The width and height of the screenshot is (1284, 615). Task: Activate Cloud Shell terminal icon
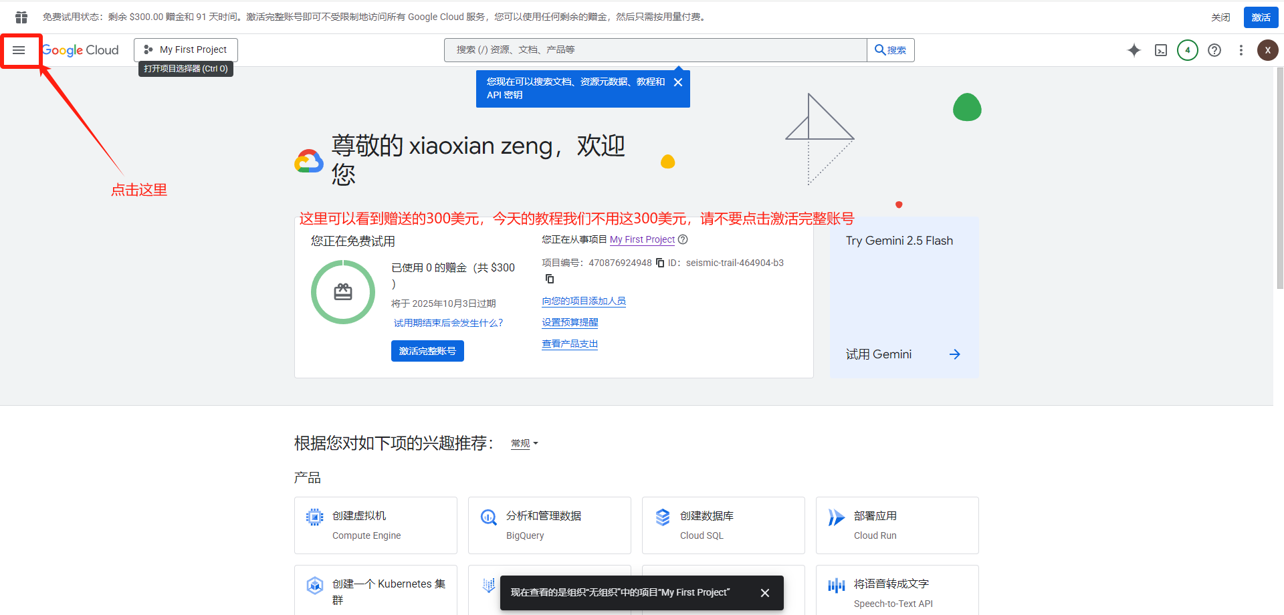point(1161,50)
